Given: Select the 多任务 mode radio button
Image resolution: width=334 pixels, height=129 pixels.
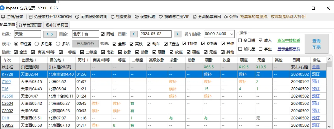Looking at the screenshot, I should pos(37,44).
